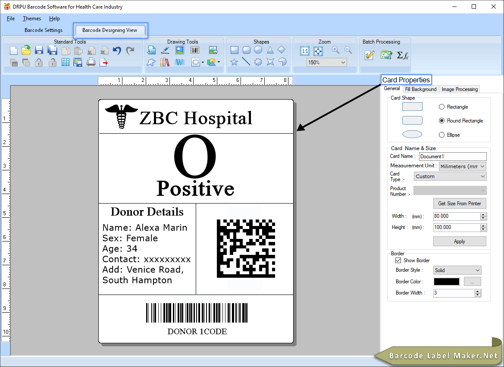The width and height of the screenshot is (504, 367).
Task: Open the Help menu
Action: (x=54, y=19)
